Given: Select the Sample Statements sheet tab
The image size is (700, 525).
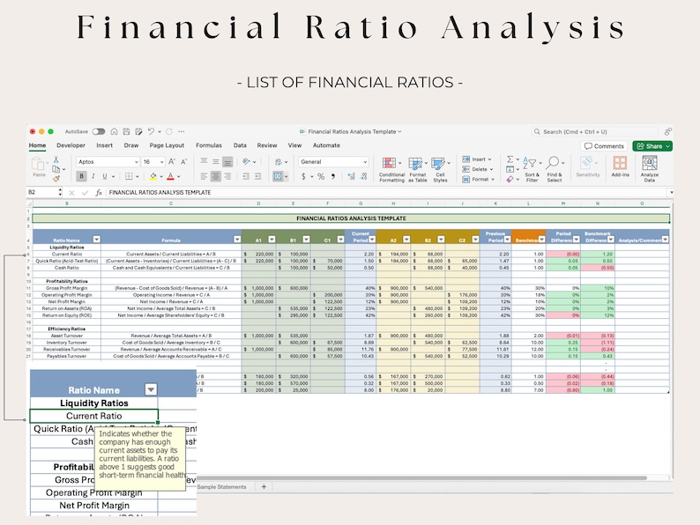Looking at the screenshot, I should point(222,486).
